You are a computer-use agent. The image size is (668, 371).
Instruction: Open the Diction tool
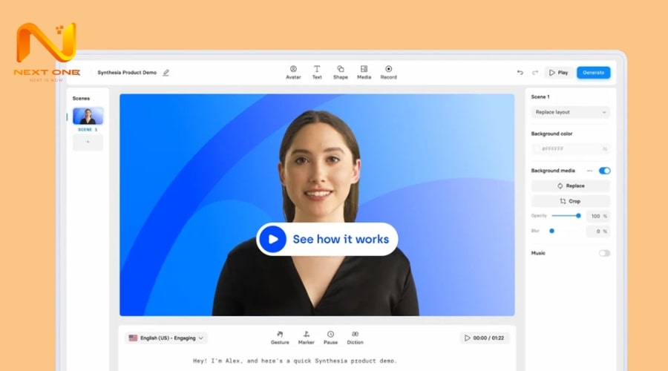[355, 335]
